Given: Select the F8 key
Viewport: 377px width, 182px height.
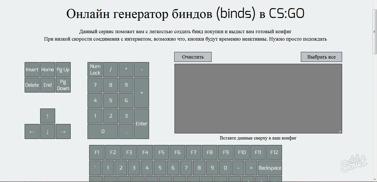Looking at the screenshot, I should (210, 152).
